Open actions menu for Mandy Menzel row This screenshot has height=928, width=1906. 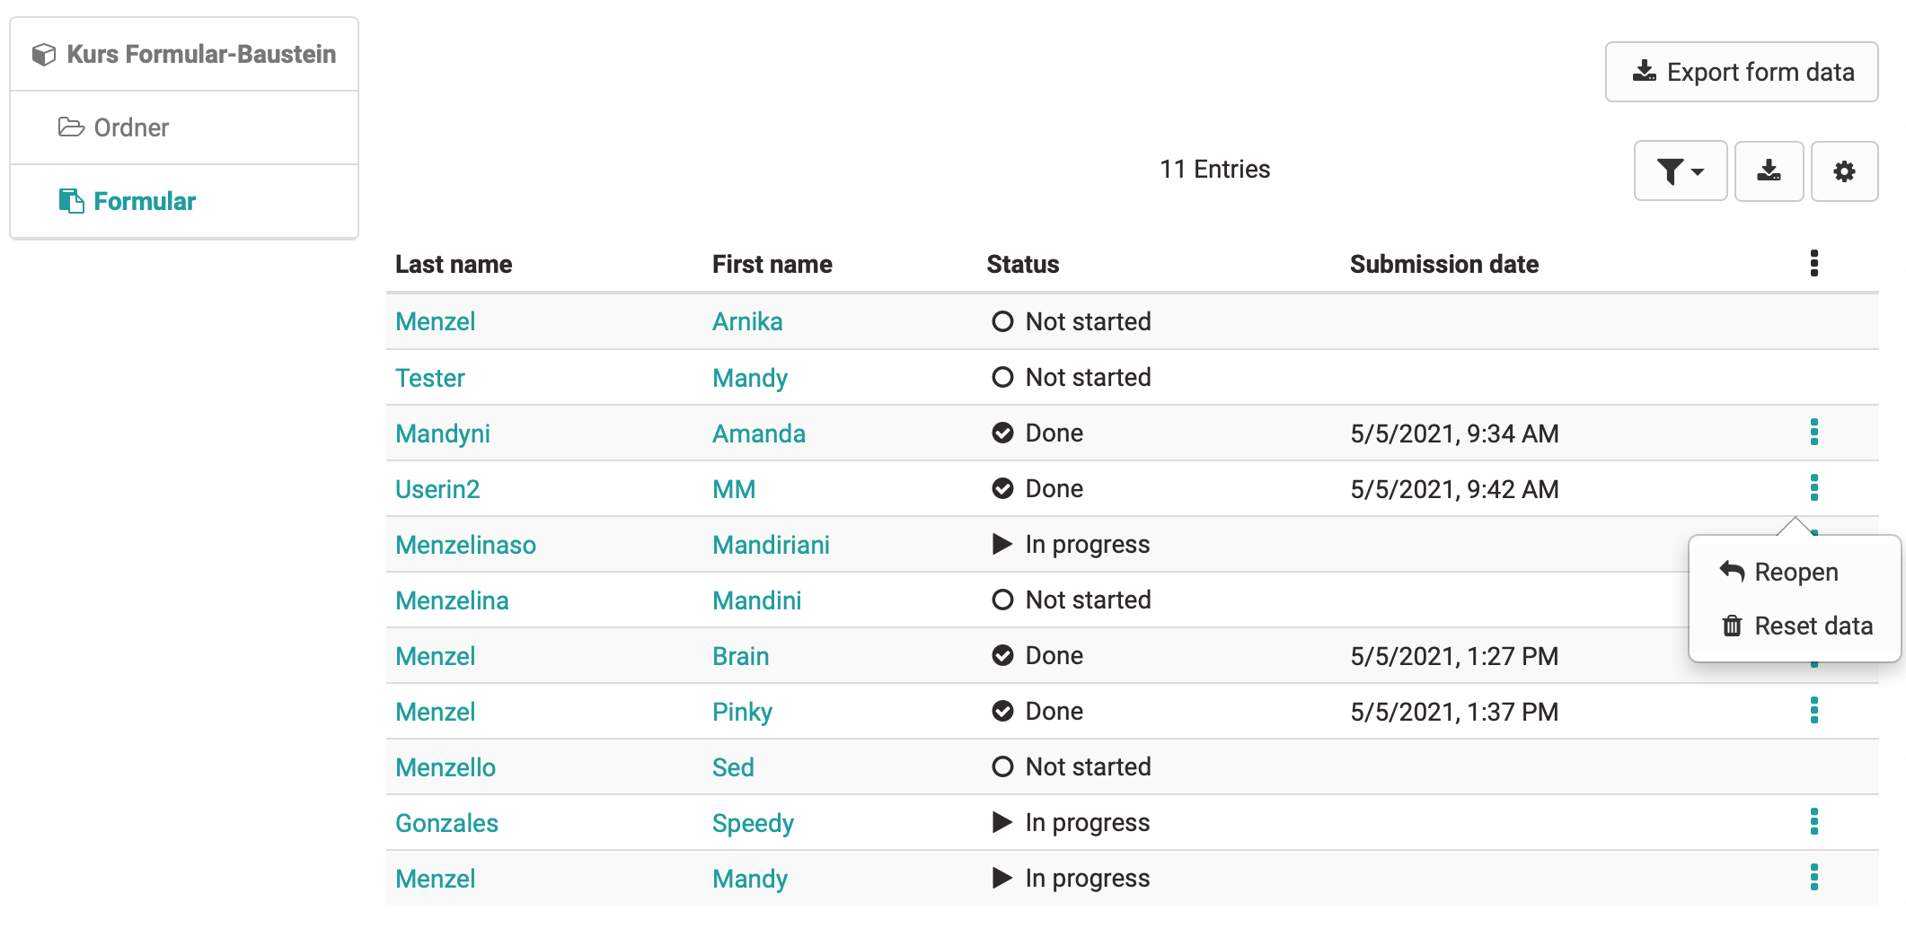tap(1813, 878)
